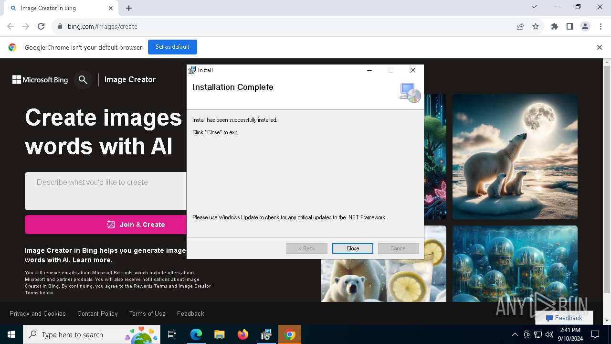
Task: Open the neon forest image thumbnail
Action: click(435, 157)
